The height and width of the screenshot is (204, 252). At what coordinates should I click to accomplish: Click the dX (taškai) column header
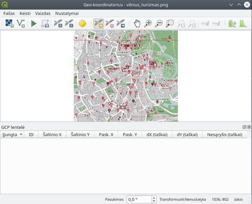tap(157, 134)
